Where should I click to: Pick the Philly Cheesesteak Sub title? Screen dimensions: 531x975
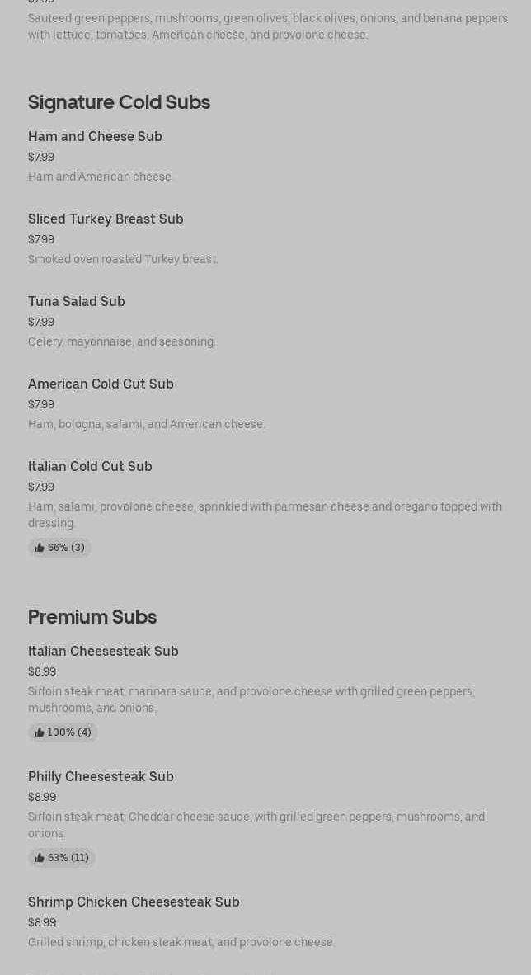(101, 776)
